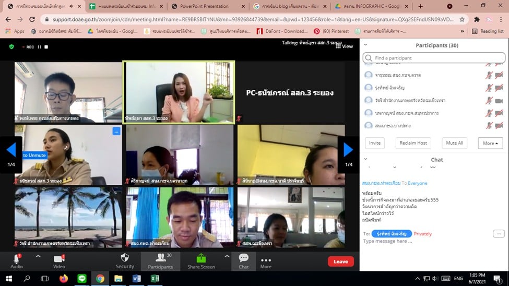Image resolution: width=509 pixels, height=286 pixels.
Task: Click the green Share Screen icon
Action: click(x=201, y=258)
